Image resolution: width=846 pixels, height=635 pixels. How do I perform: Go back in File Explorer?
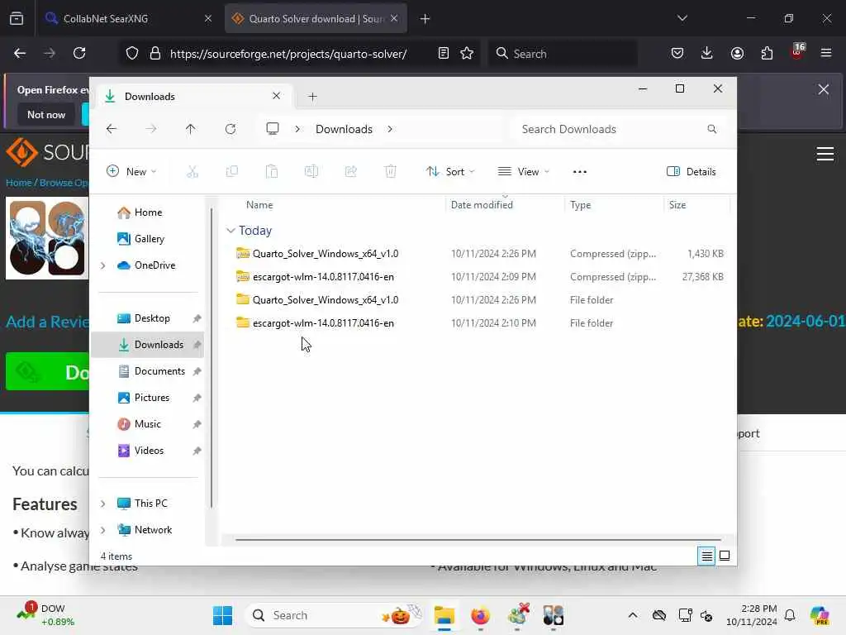click(112, 129)
